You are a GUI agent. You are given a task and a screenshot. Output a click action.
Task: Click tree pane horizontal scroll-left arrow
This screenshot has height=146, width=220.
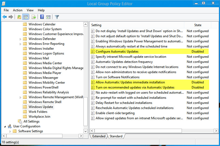point(4,136)
